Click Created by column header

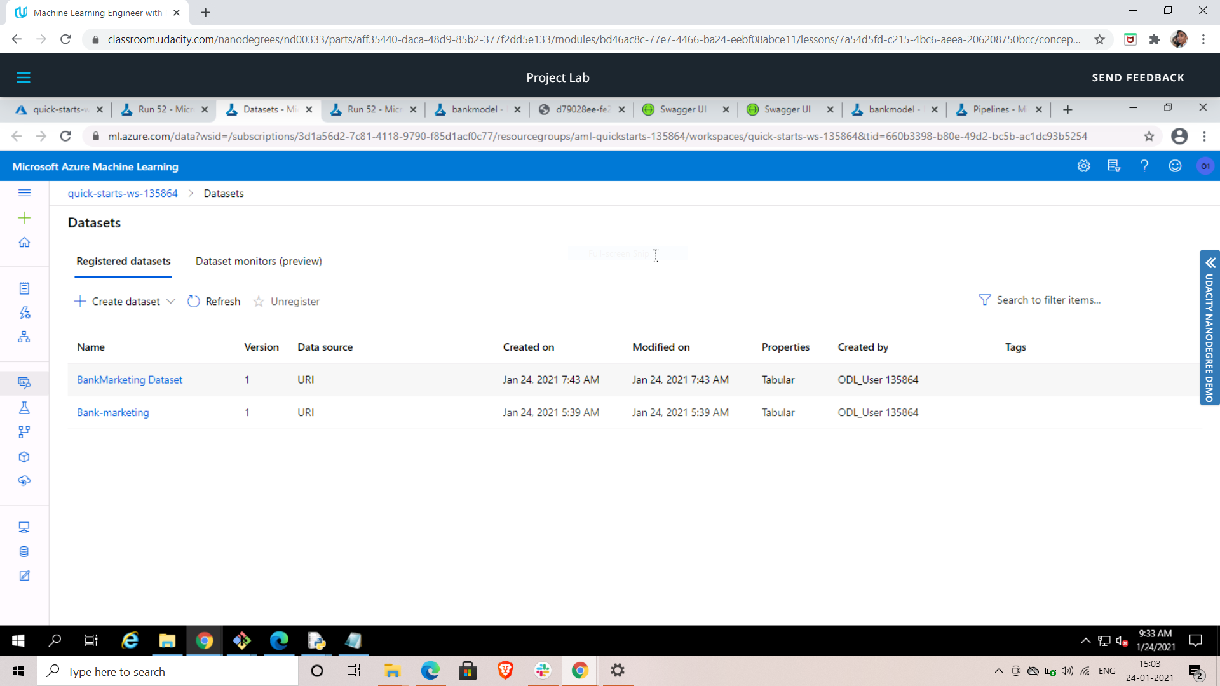click(x=863, y=347)
